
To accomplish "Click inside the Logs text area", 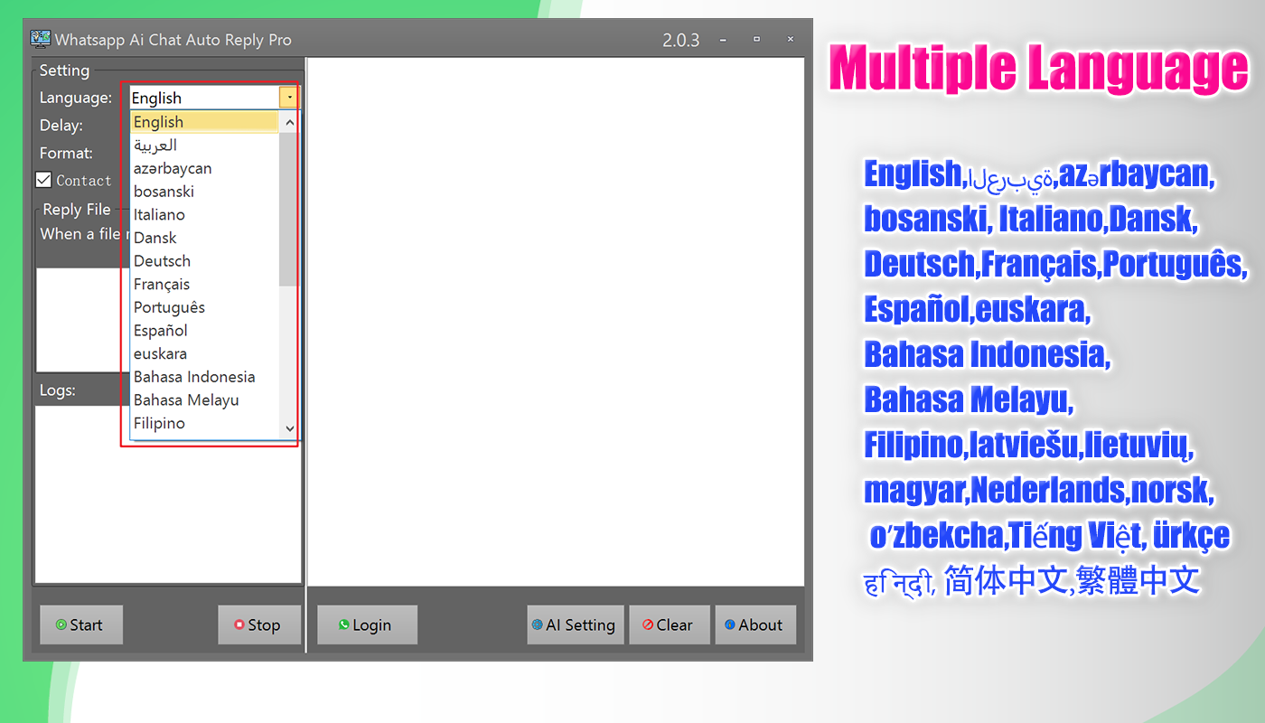I will pos(168,494).
